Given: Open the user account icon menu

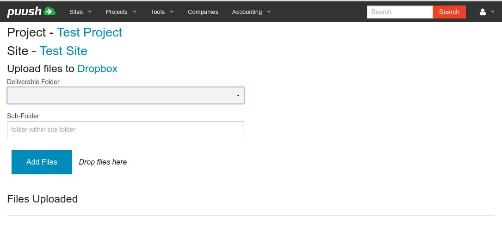Looking at the screenshot, I should pos(483,12).
